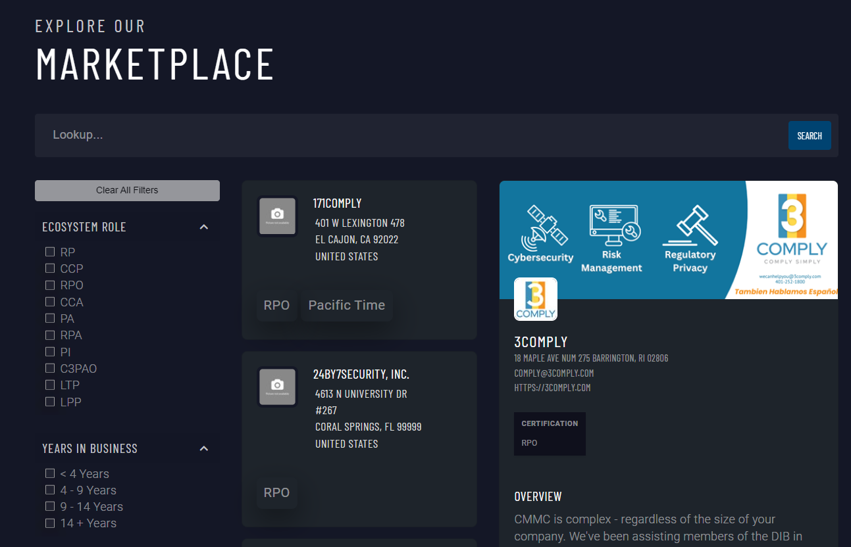This screenshot has height=547, width=851.
Task: Click Clear All Filters button
Action: [127, 190]
